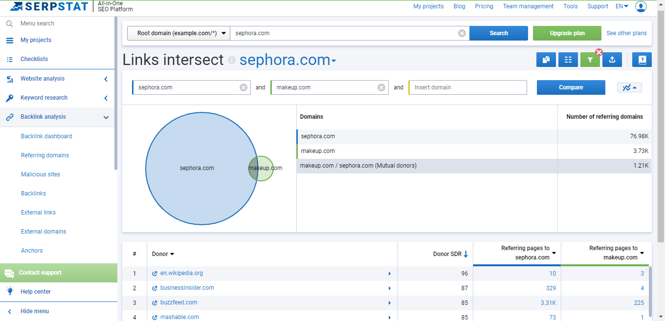Clear the makeup.com domain input
Screen dimensions: 665x321
tap(381, 87)
